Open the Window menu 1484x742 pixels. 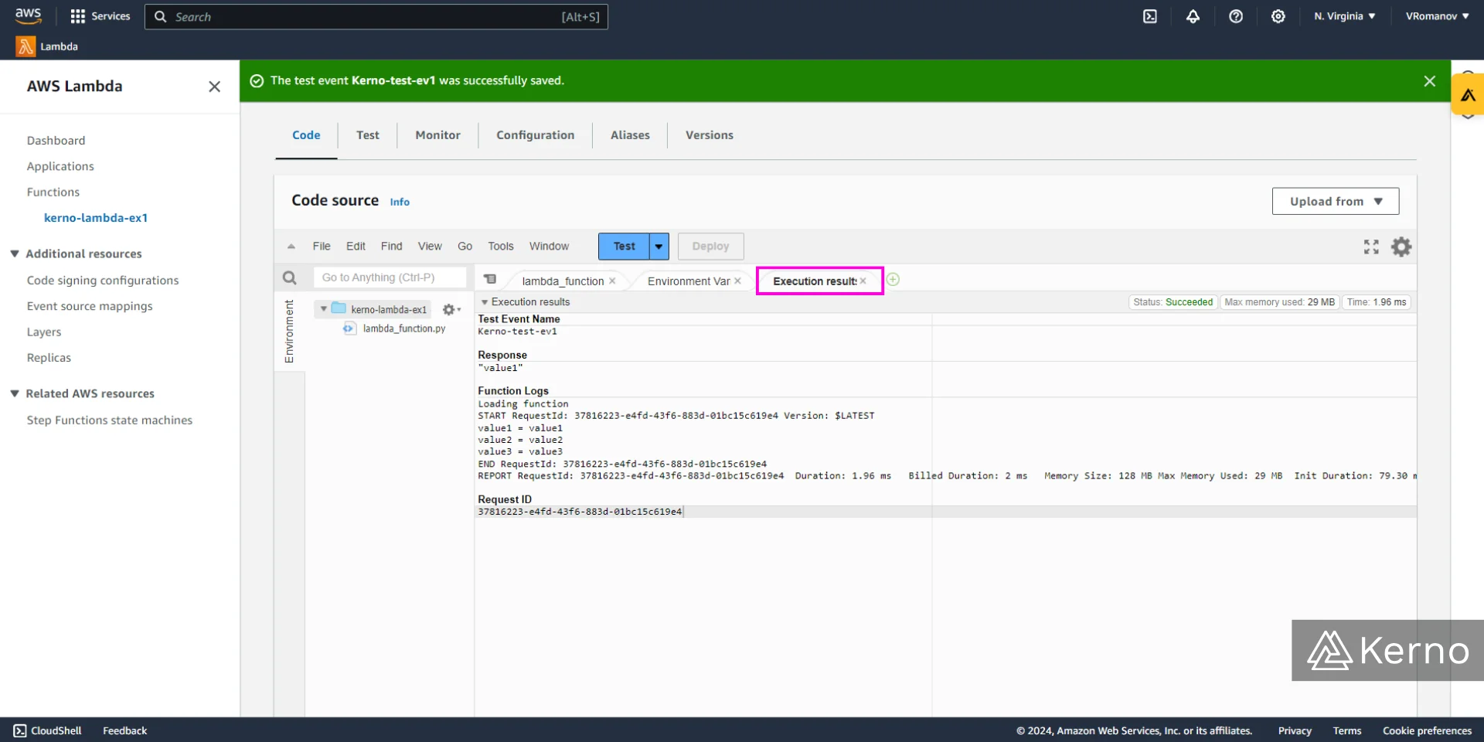coord(550,247)
